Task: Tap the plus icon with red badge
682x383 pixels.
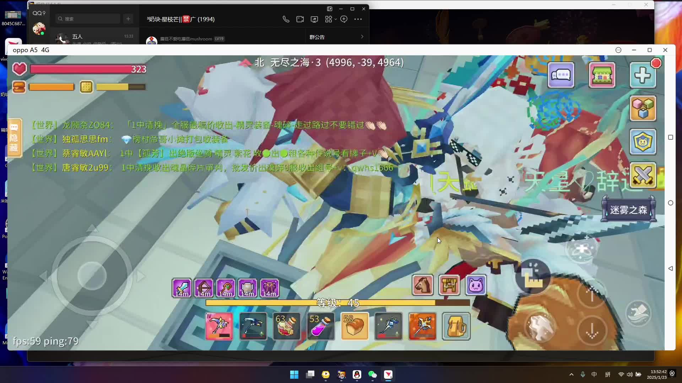Action: tap(644, 75)
